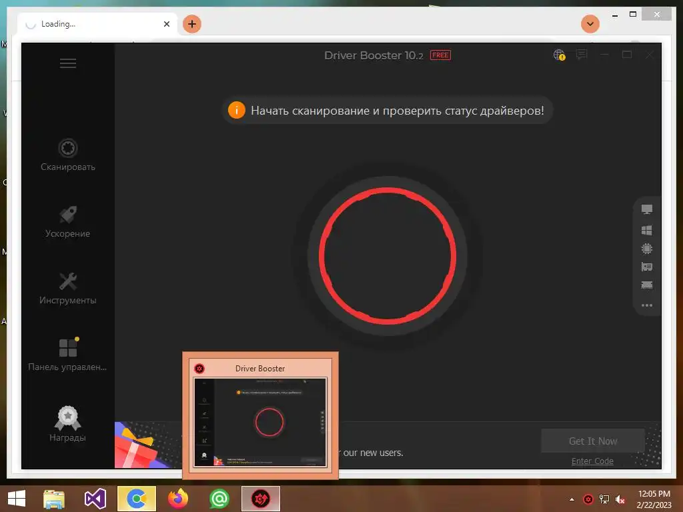Click the Driver Booster system tray icon
Image resolution: width=683 pixels, height=512 pixels.
[588, 499]
